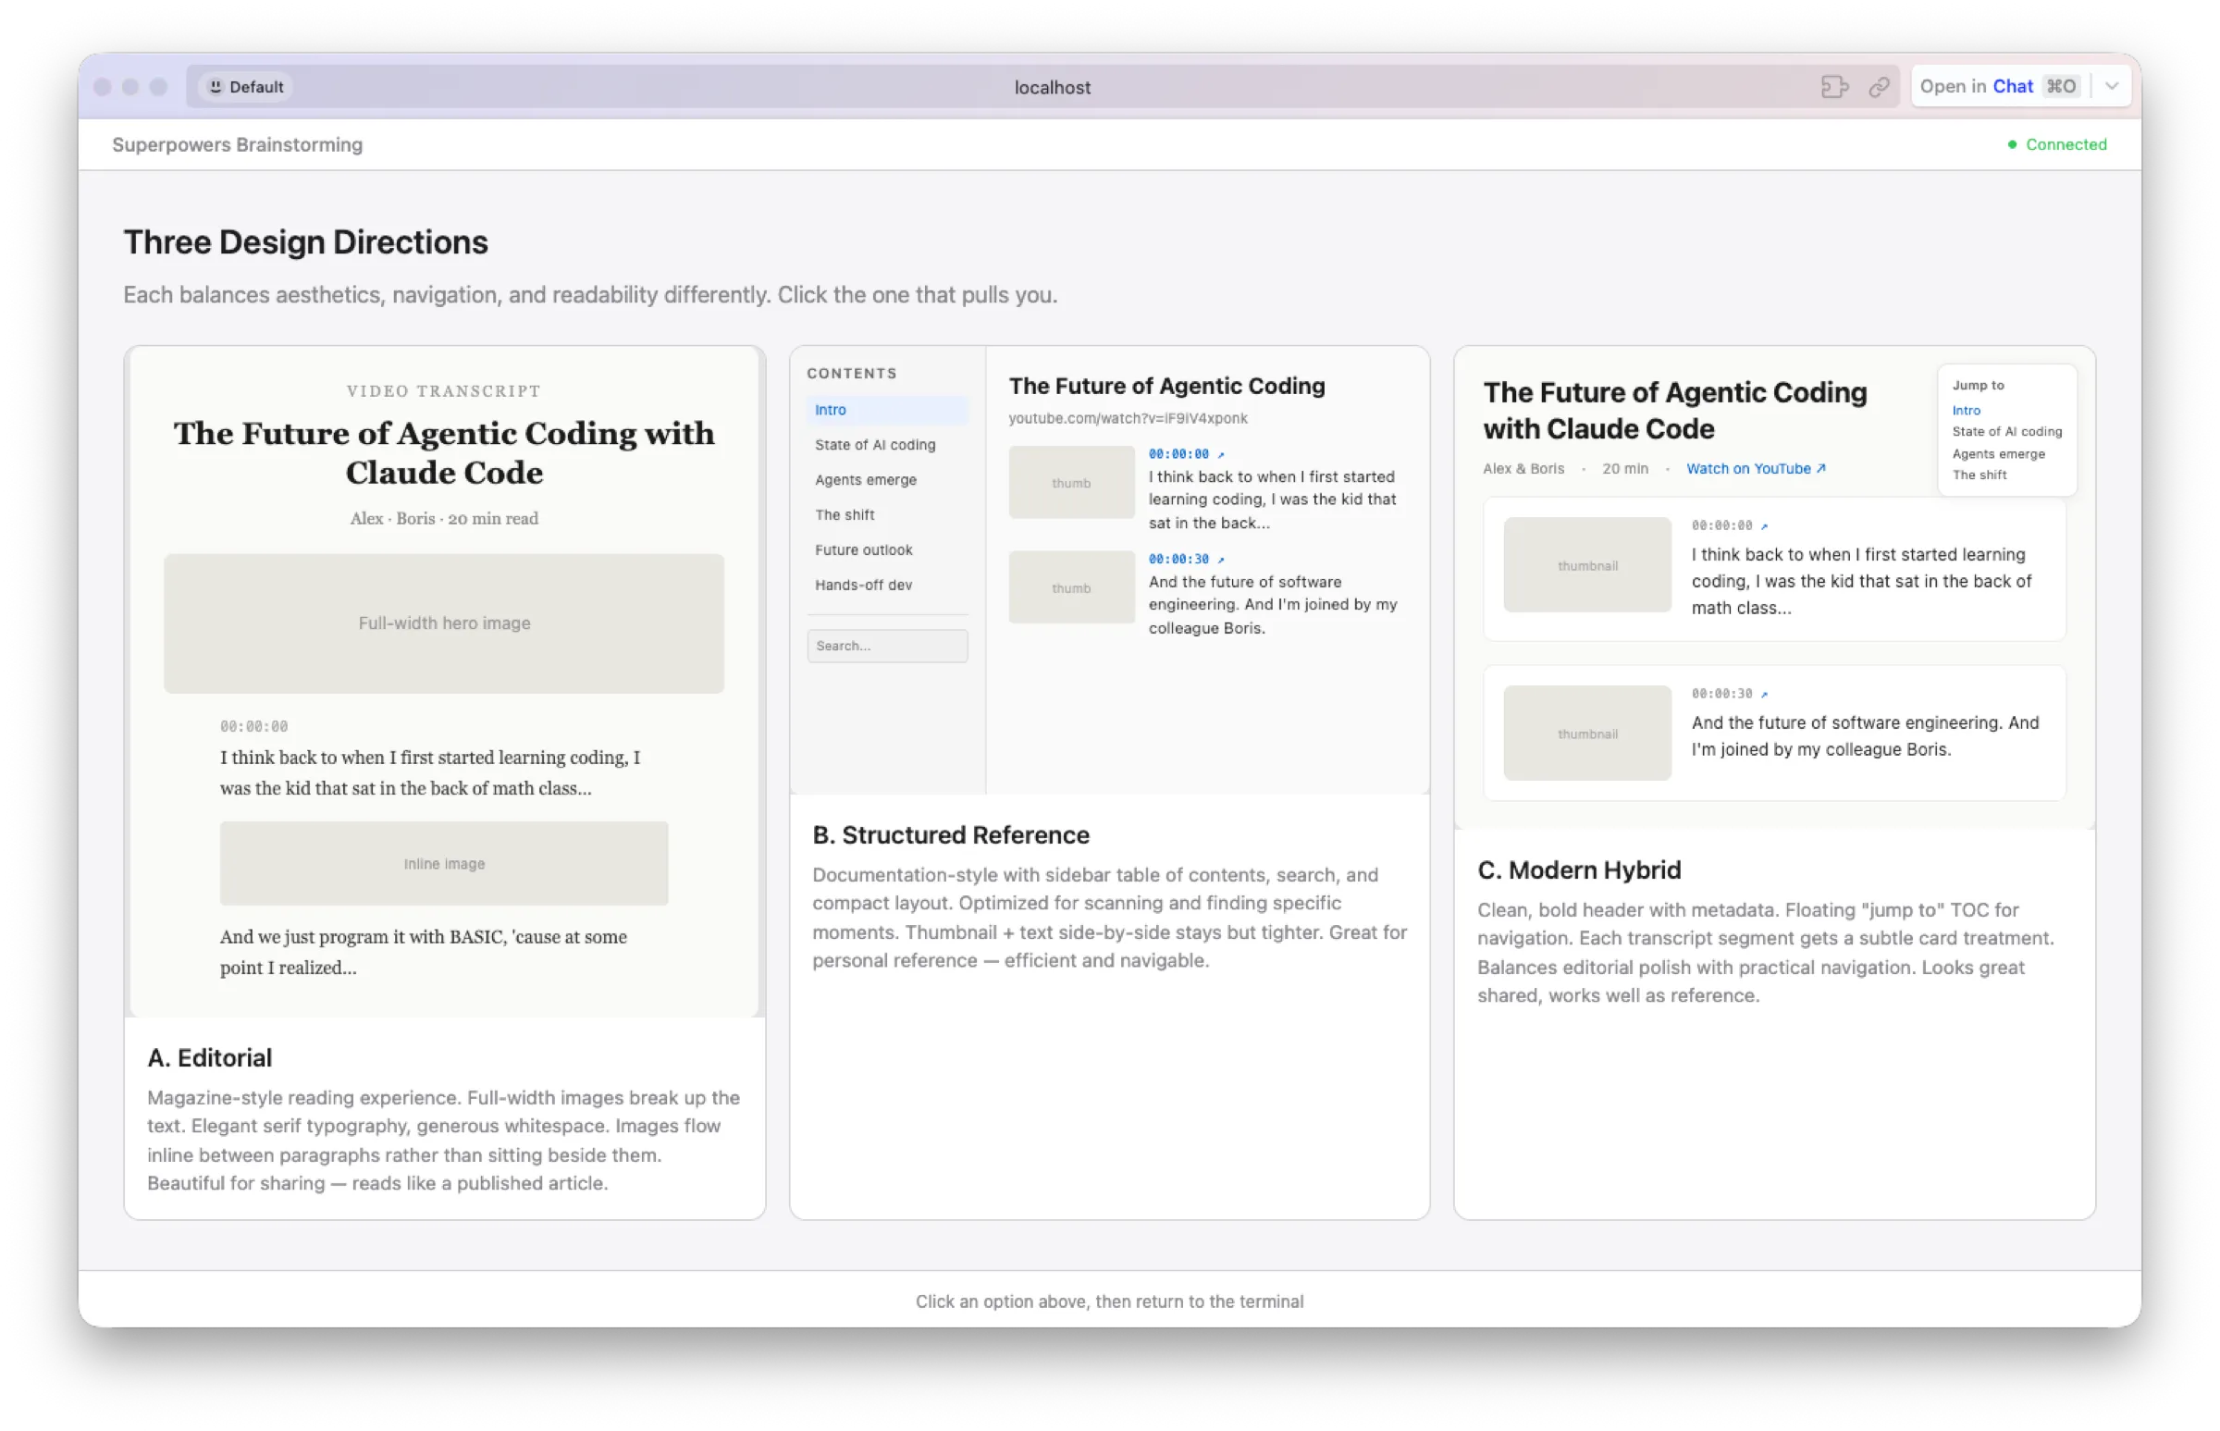
Task: Choose the A. Editorial design option
Action: tap(210, 1057)
